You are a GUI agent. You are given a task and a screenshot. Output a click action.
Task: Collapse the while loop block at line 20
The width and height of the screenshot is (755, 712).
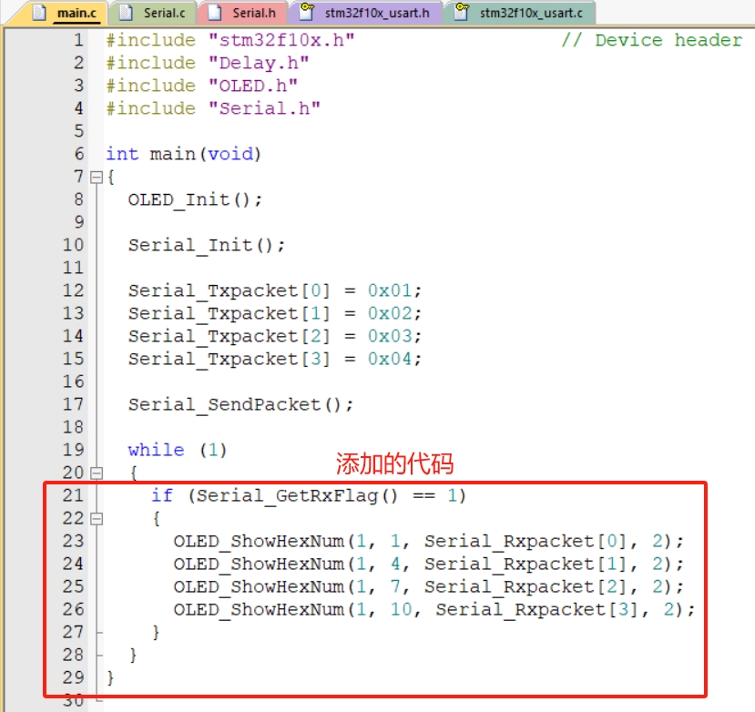coord(97,473)
